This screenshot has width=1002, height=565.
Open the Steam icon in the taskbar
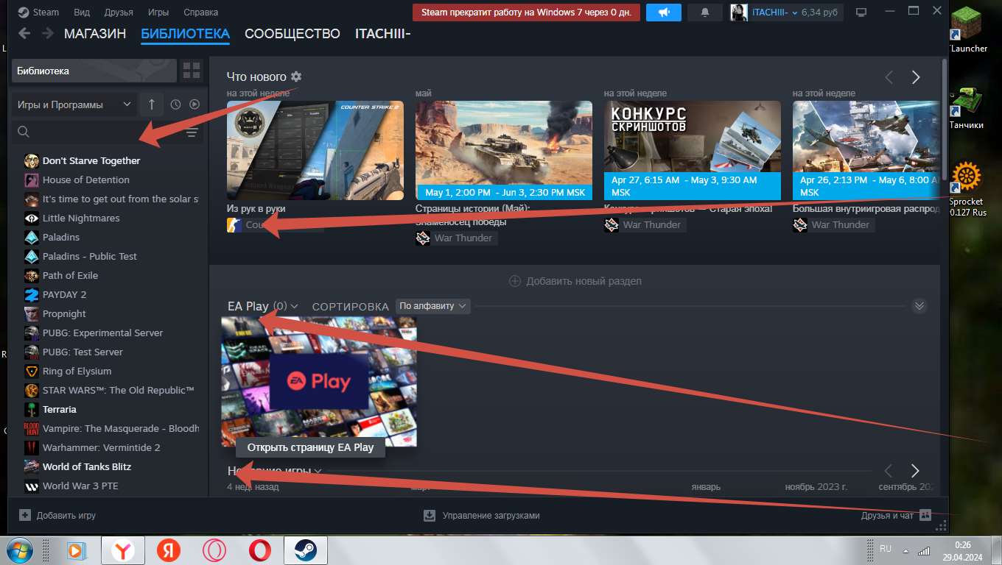pyautogui.click(x=306, y=550)
